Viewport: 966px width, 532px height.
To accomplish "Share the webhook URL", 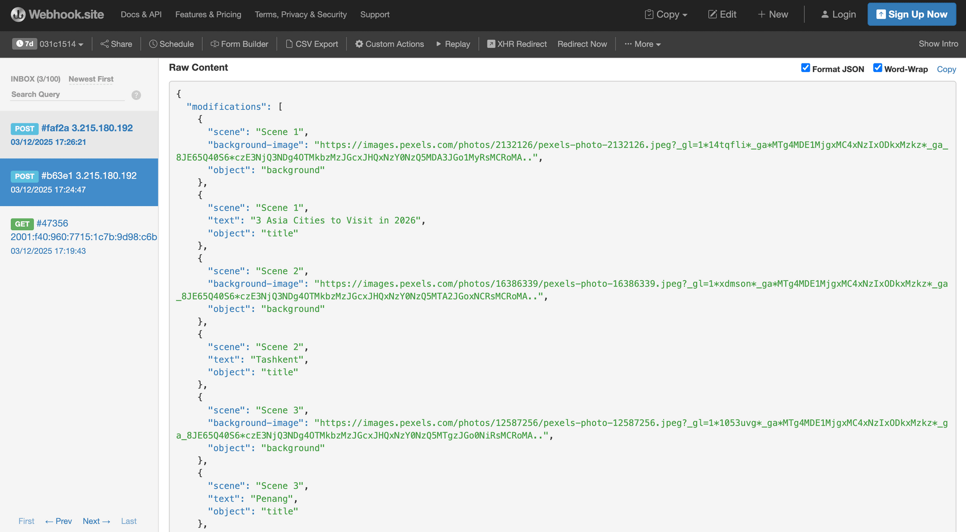I will pos(116,44).
